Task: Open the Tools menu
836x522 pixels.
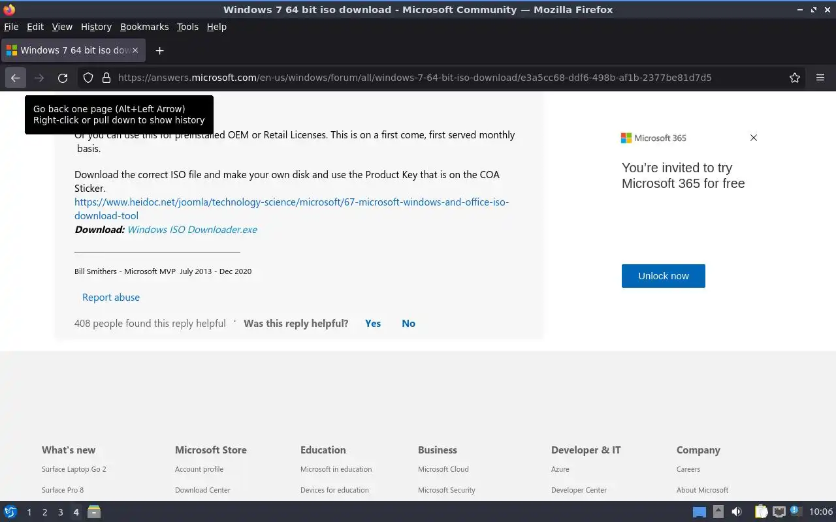Action: pos(187,27)
